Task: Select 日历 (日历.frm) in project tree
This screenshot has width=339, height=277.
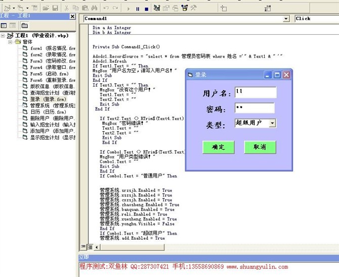Action: pyautogui.click(x=45, y=112)
